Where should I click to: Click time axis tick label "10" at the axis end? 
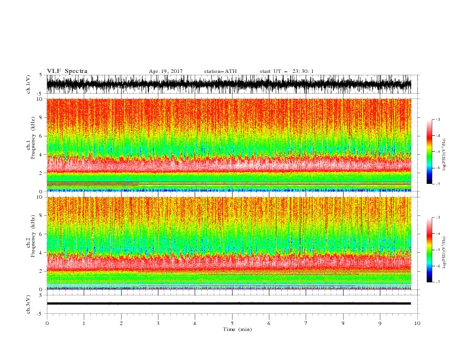[417, 323]
